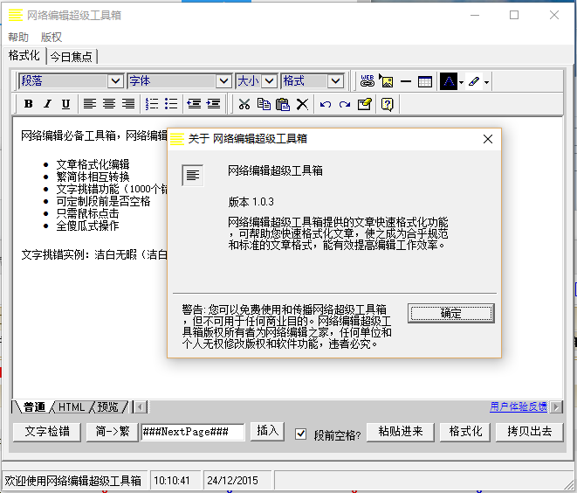Open the 用户体验反馈 link
Screen dimensions: 577x493
[x=519, y=406]
